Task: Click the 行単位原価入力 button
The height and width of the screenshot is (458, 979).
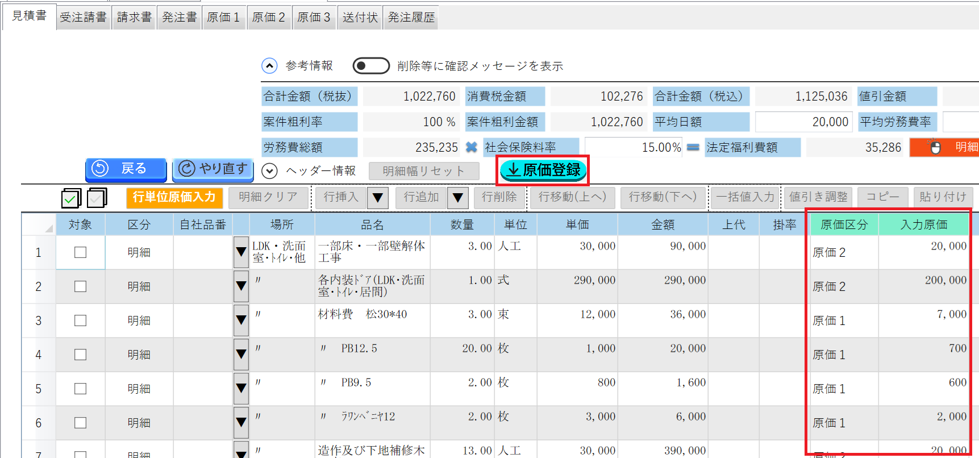Action: (x=174, y=197)
